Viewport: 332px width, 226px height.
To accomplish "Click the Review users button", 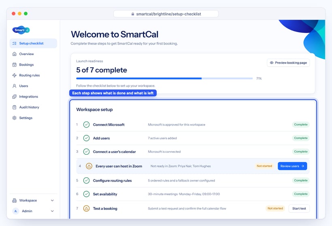I will click(x=292, y=166).
